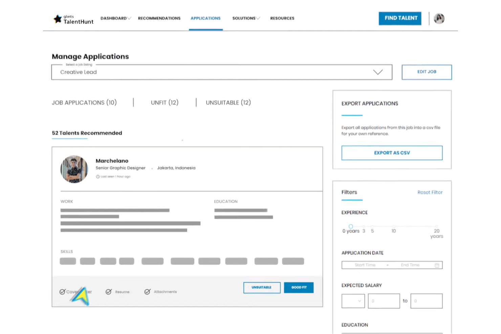501x334 pixels.
Task: Click the Find Talent button
Action: (400, 18)
